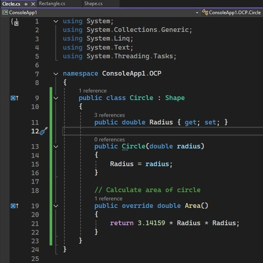
Task: Click the 3.14159 literal on line 21
Action: click(151, 223)
